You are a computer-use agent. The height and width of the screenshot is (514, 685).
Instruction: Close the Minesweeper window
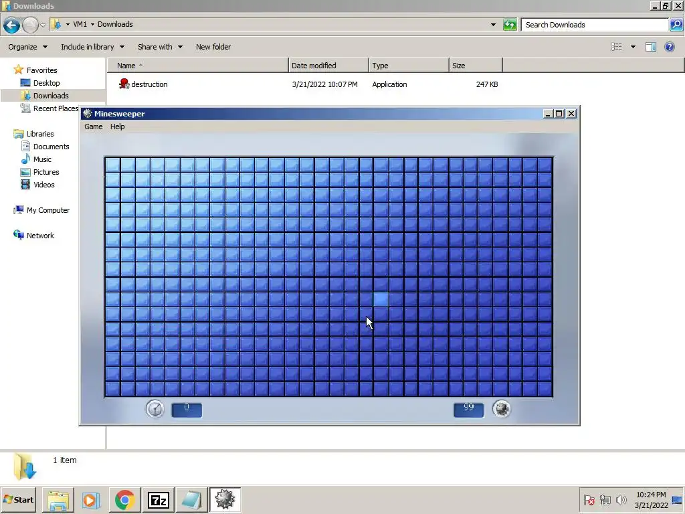pos(571,114)
